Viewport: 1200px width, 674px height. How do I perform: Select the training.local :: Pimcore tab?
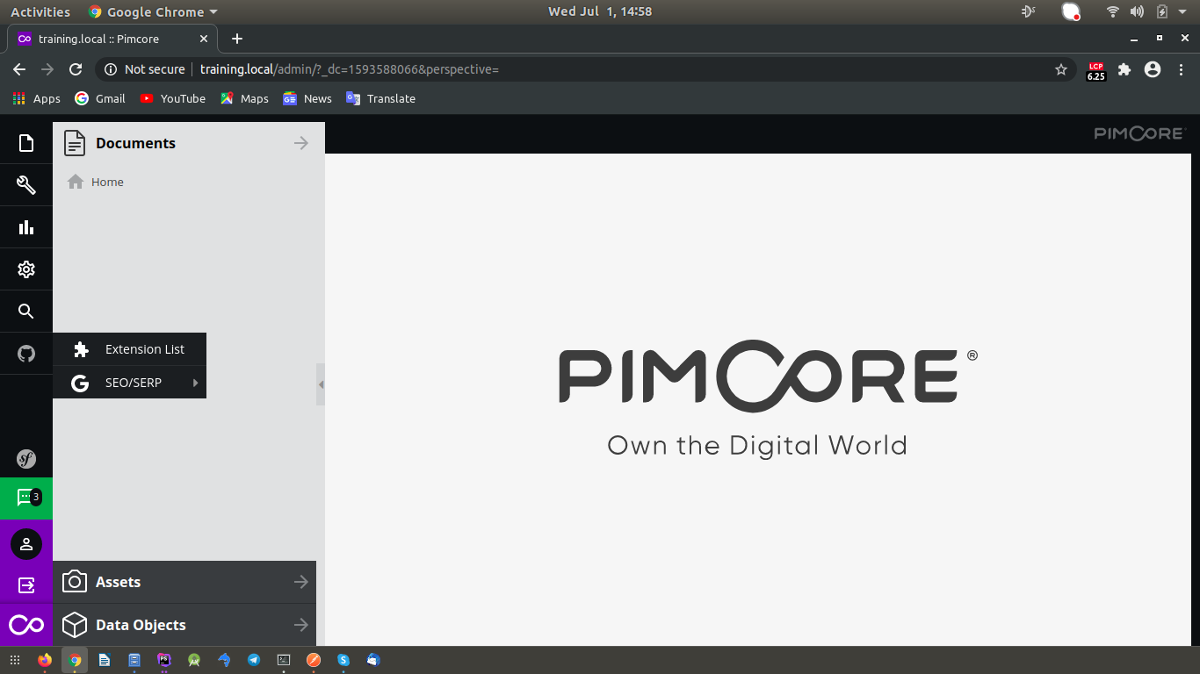pyautogui.click(x=112, y=39)
